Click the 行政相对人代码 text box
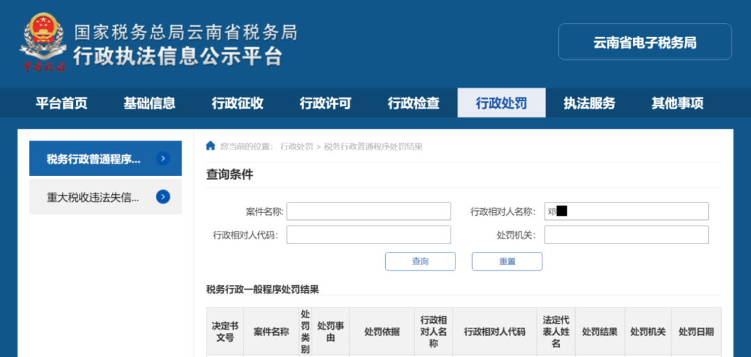 pos(369,235)
